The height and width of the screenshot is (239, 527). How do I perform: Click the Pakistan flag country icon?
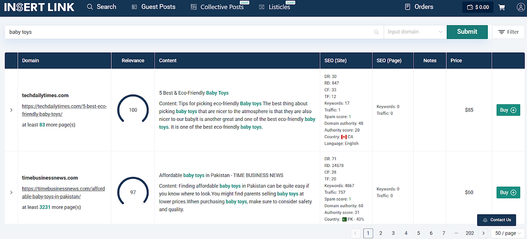click(344, 219)
